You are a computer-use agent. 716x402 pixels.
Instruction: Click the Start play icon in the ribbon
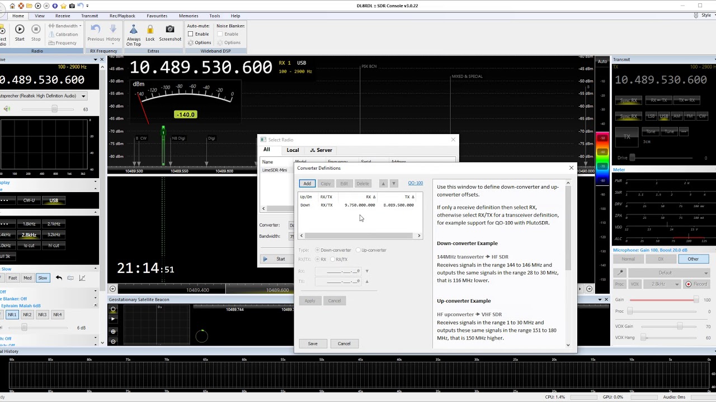[x=20, y=30]
